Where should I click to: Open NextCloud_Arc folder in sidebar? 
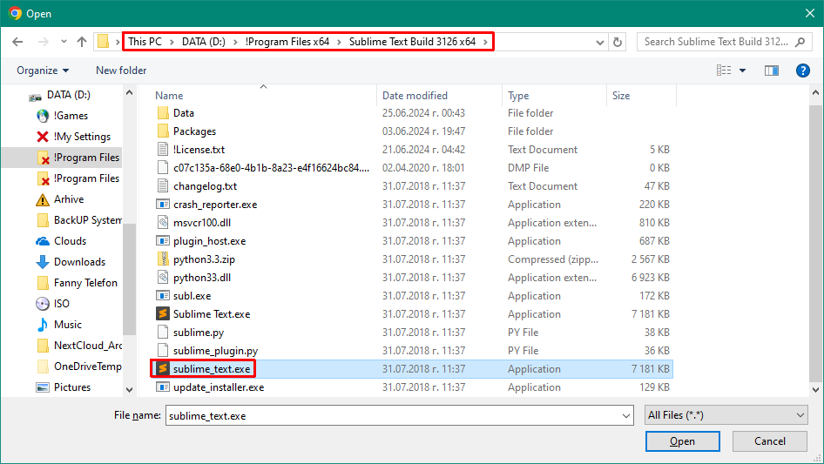87,346
